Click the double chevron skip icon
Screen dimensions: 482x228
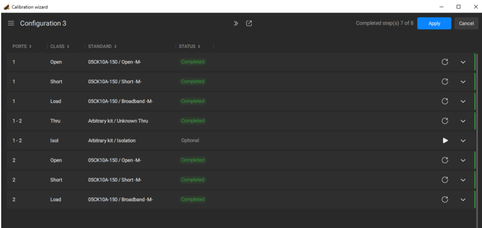236,23
